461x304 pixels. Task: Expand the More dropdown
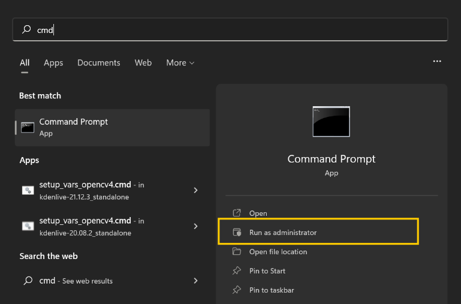tap(180, 62)
